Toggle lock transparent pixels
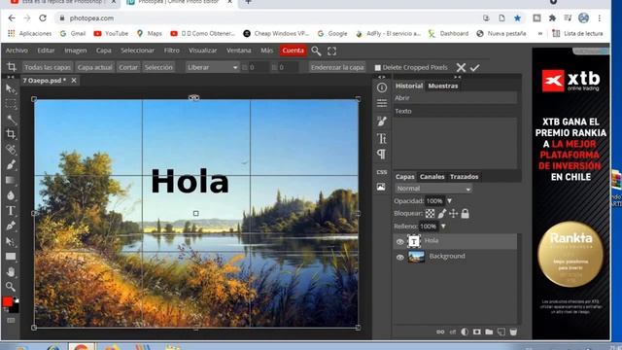 [430, 214]
